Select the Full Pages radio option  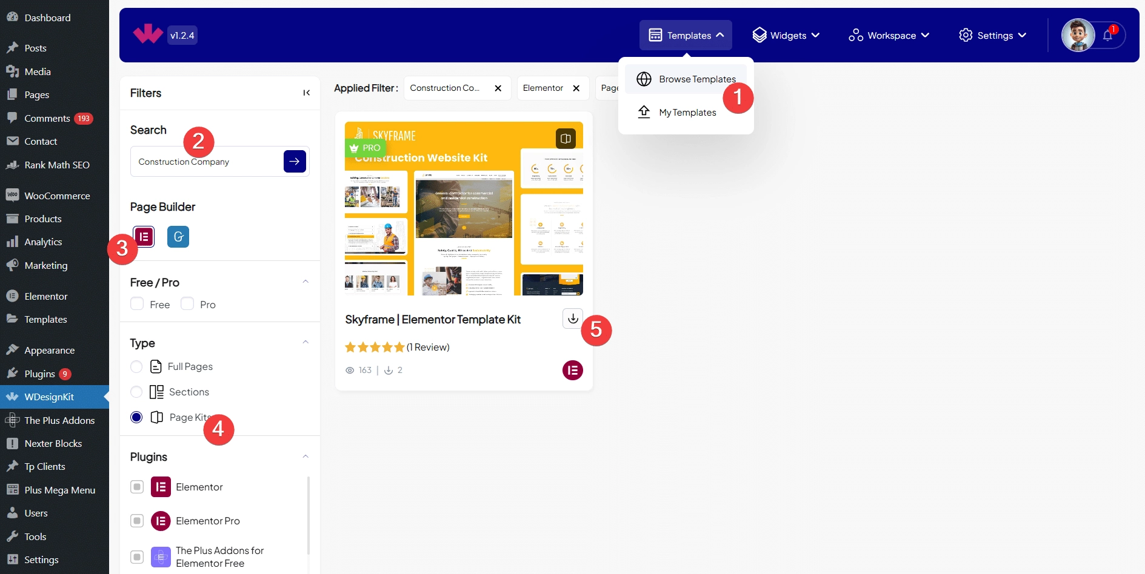(136, 367)
